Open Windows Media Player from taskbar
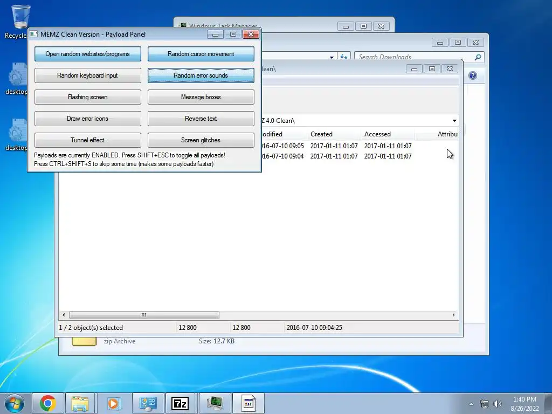The height and width of the screenshot is (414, 552). click(113, 403)
